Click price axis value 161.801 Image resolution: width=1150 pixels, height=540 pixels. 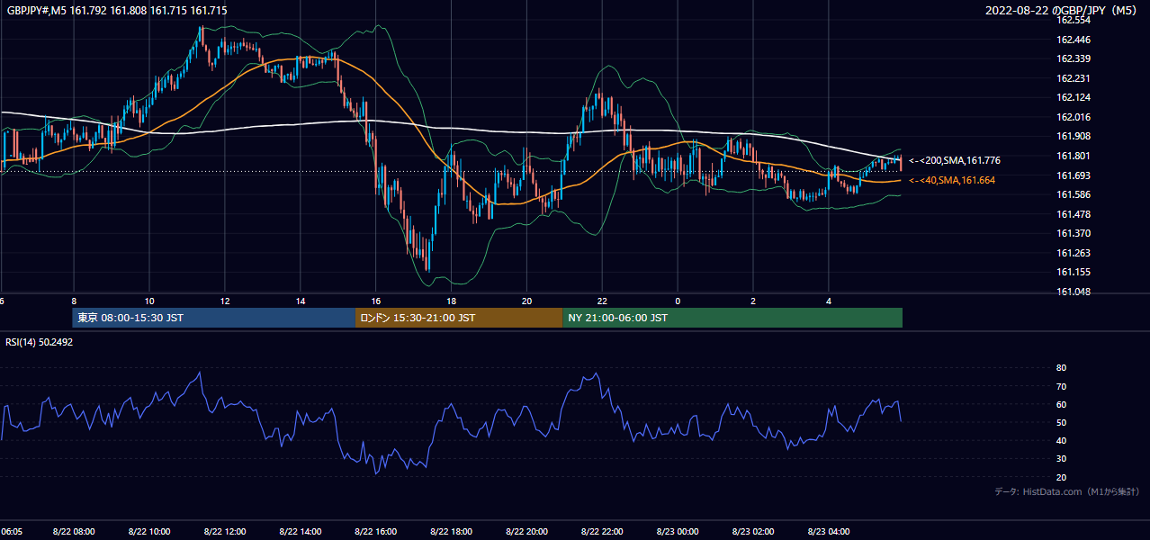(1073, 156)
